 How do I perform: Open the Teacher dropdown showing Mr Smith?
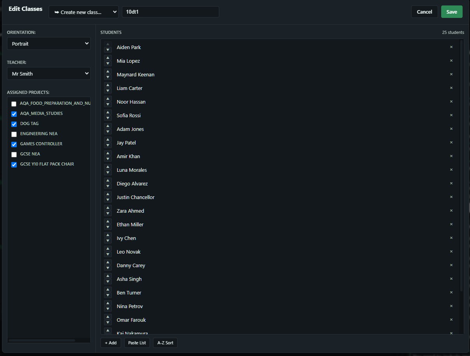(x=48, y=73)
